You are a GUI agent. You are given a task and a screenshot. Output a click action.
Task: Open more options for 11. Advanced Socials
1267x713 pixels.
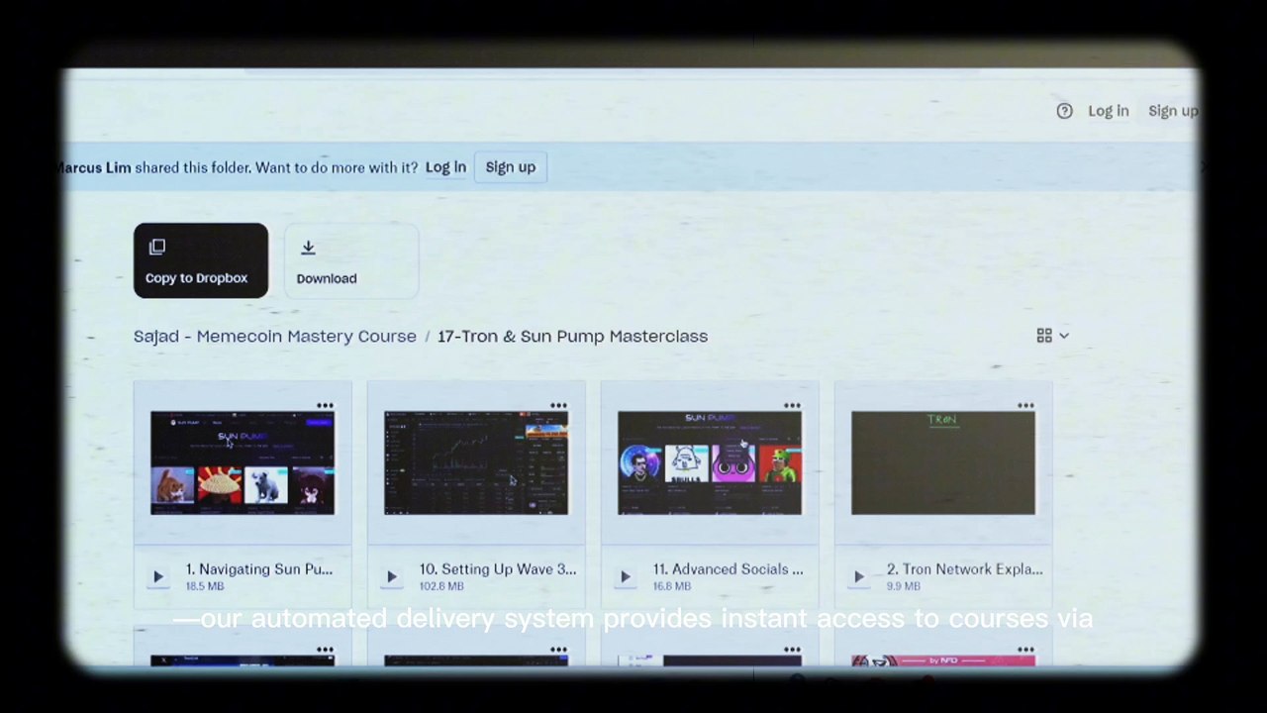[x=792, y=406]
